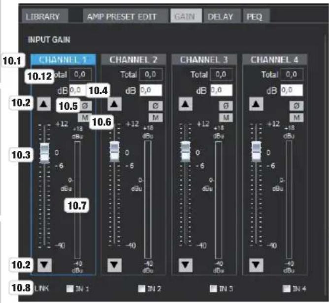This screenshot has width=329, height=303.
Task: Click the Channel 2 gain fader knob
Action: coord(115,152)
